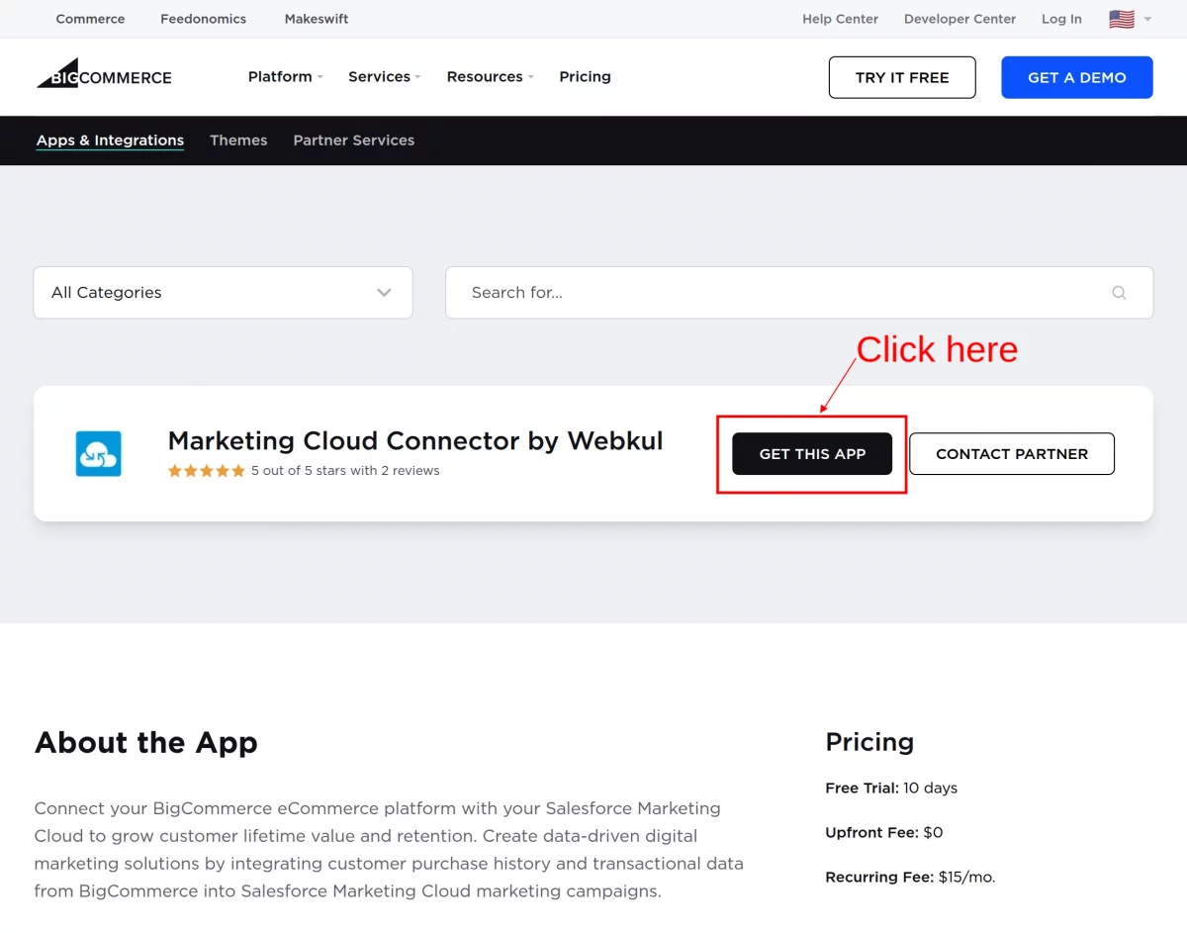Select the Apps & Integrations tab
The width and height of the screenshot is (1187, 933).
tap(110, 140)
